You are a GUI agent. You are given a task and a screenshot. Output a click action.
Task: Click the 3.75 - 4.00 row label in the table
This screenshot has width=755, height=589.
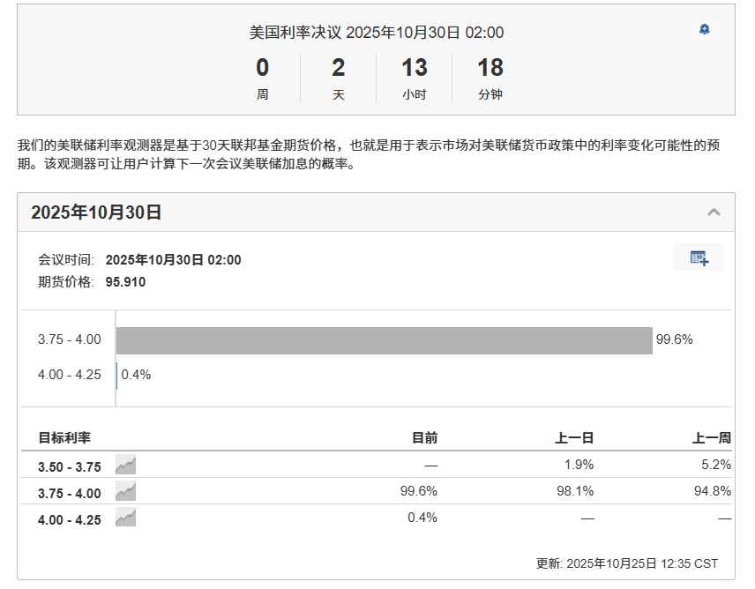(70, 493)
